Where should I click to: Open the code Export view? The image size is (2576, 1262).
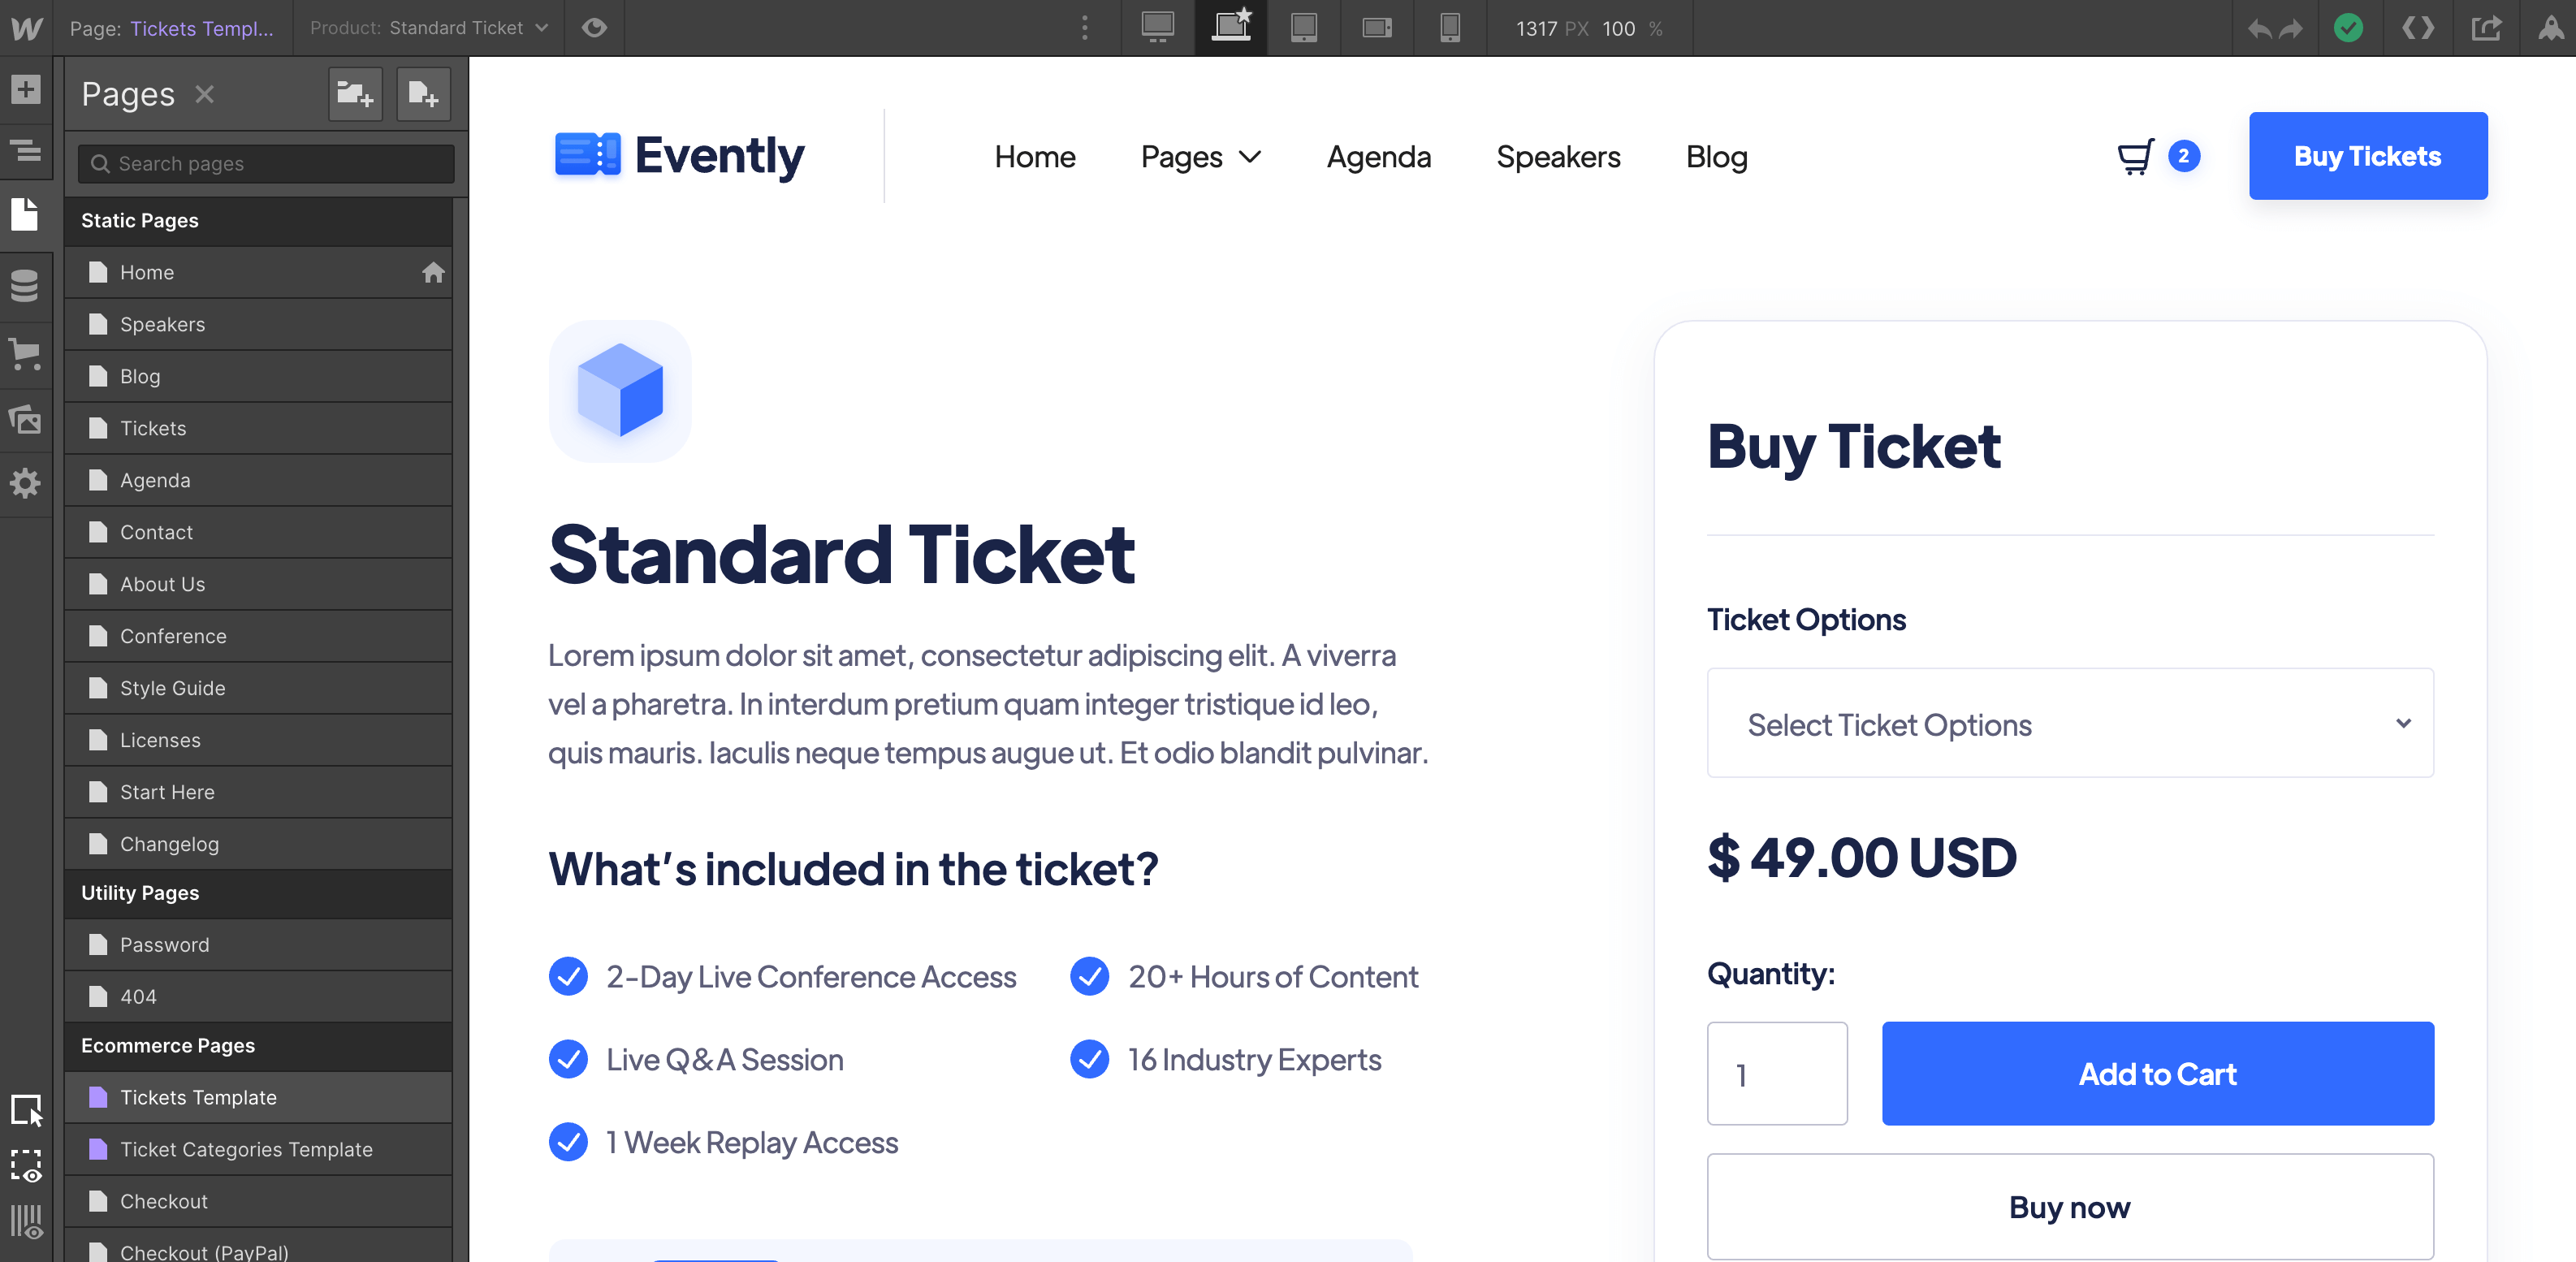pyautogui.click(x=2418, y=28)
